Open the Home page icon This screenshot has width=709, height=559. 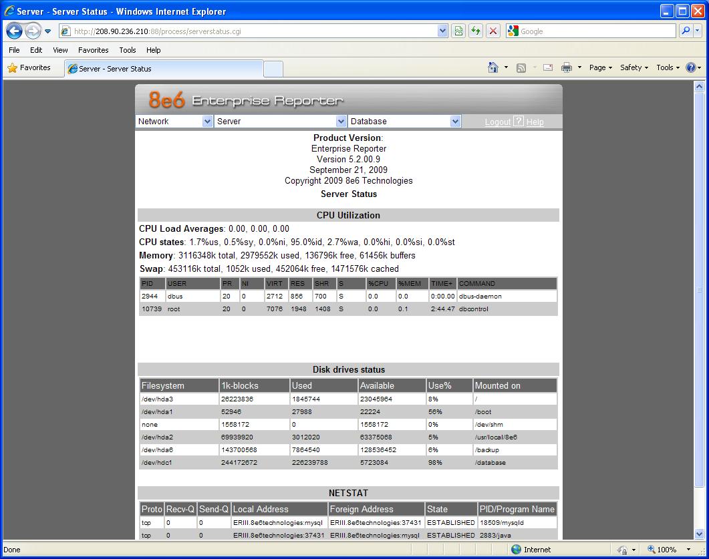(x=493, y=67)
